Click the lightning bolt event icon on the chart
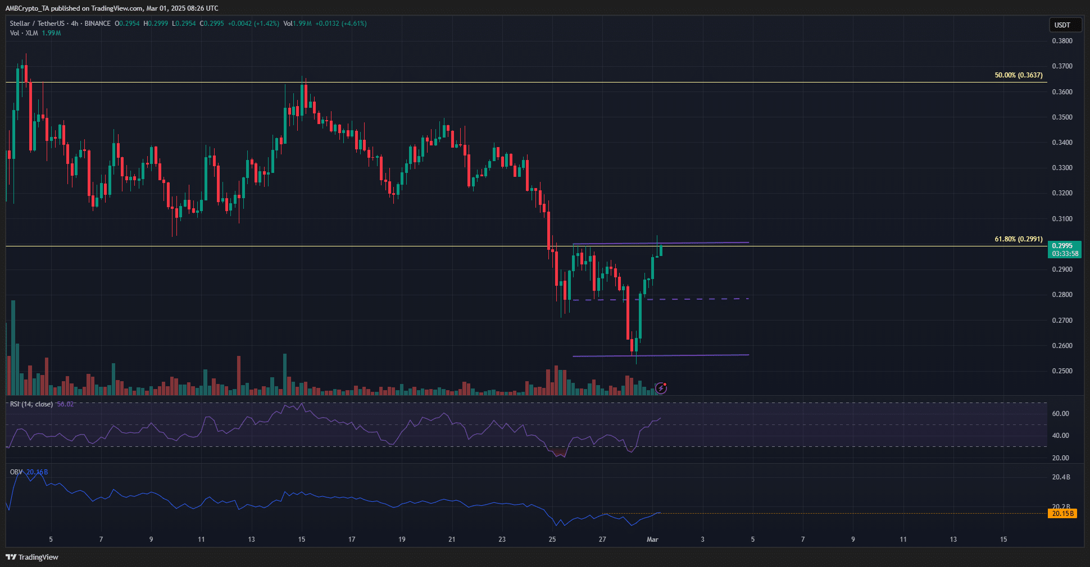The width and height of the screenshot is (1090, 567). [661, 388]
